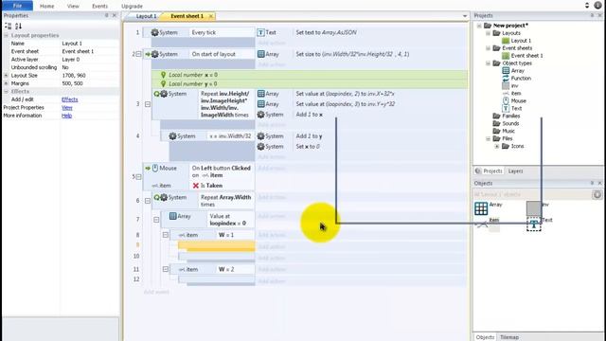Screen dimensions: 606x341
Task: Switch to the Tilemap tab
Action: pyautogui.click(x=509, y=337)
